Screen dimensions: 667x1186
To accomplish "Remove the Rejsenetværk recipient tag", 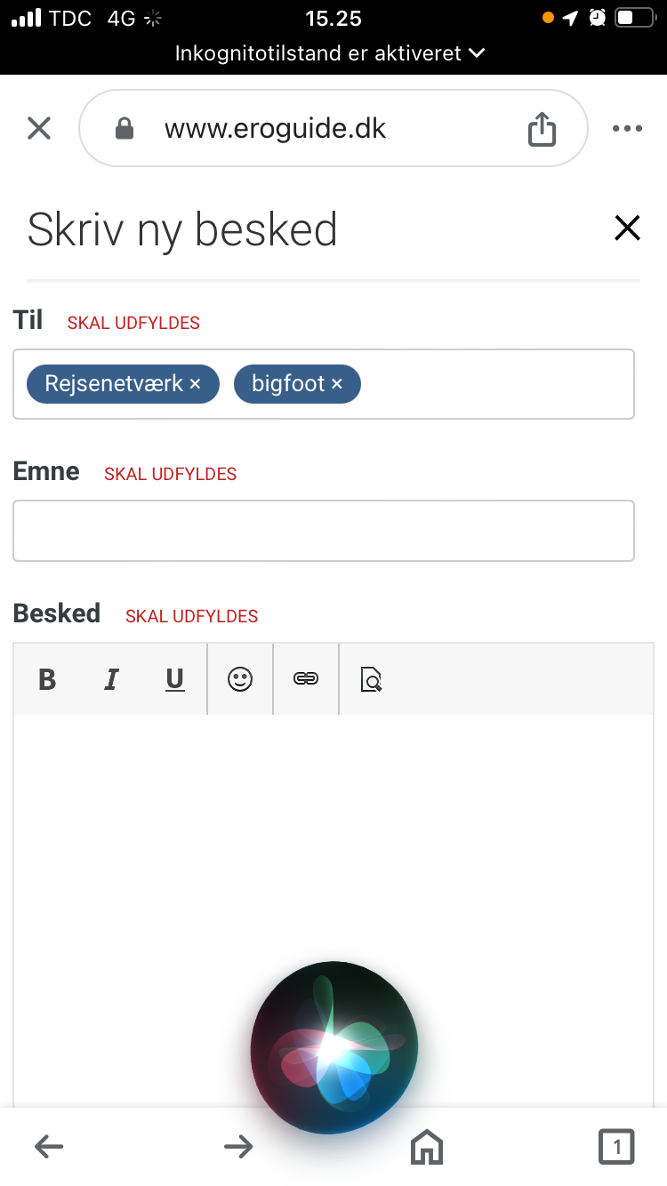I will (196, 384).
